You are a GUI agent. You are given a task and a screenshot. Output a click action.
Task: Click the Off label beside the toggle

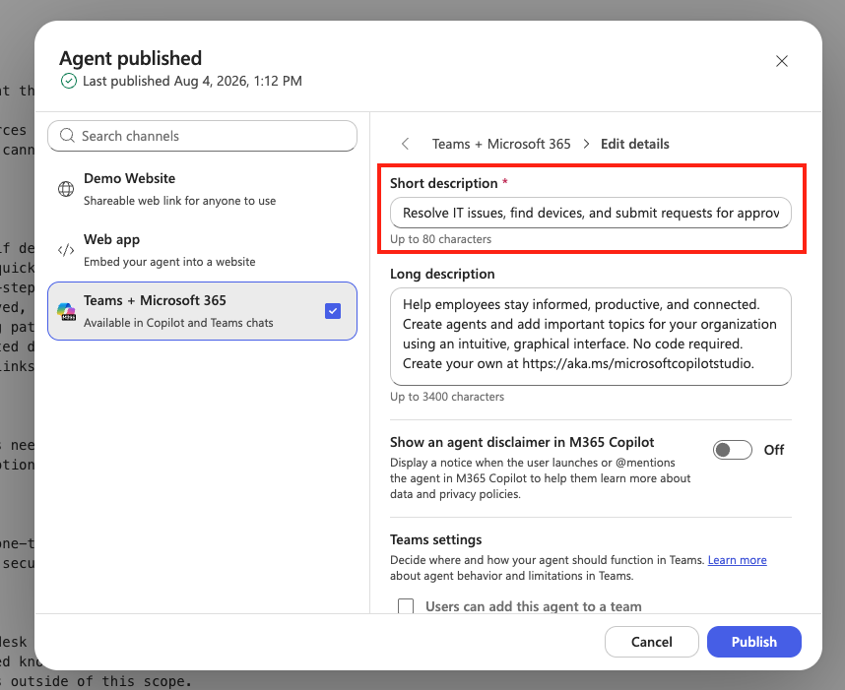pos(774,450)
